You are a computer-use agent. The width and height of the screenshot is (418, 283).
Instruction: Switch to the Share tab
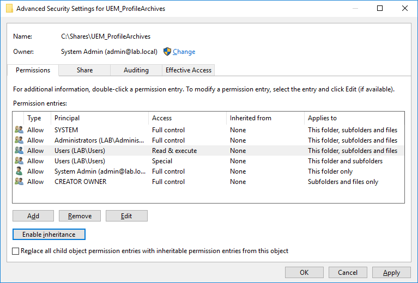pyautogui.click(x=84, y=70)
